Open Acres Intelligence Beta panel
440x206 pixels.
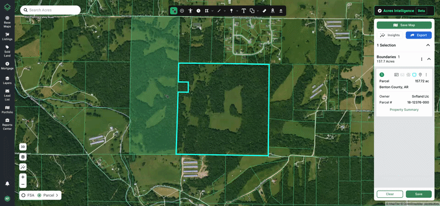point(404,10)
